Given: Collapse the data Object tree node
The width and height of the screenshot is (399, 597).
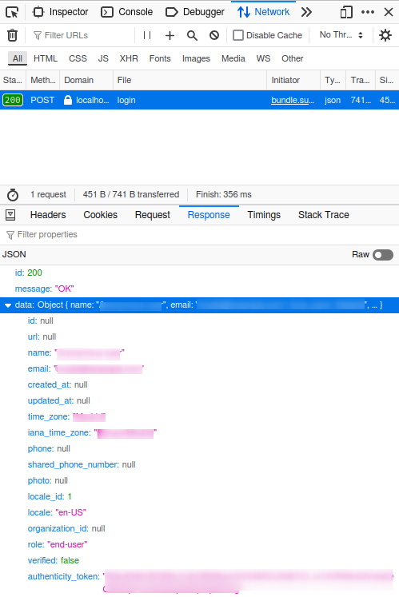Looking at the screenshot, I should (x=8, y=305).
